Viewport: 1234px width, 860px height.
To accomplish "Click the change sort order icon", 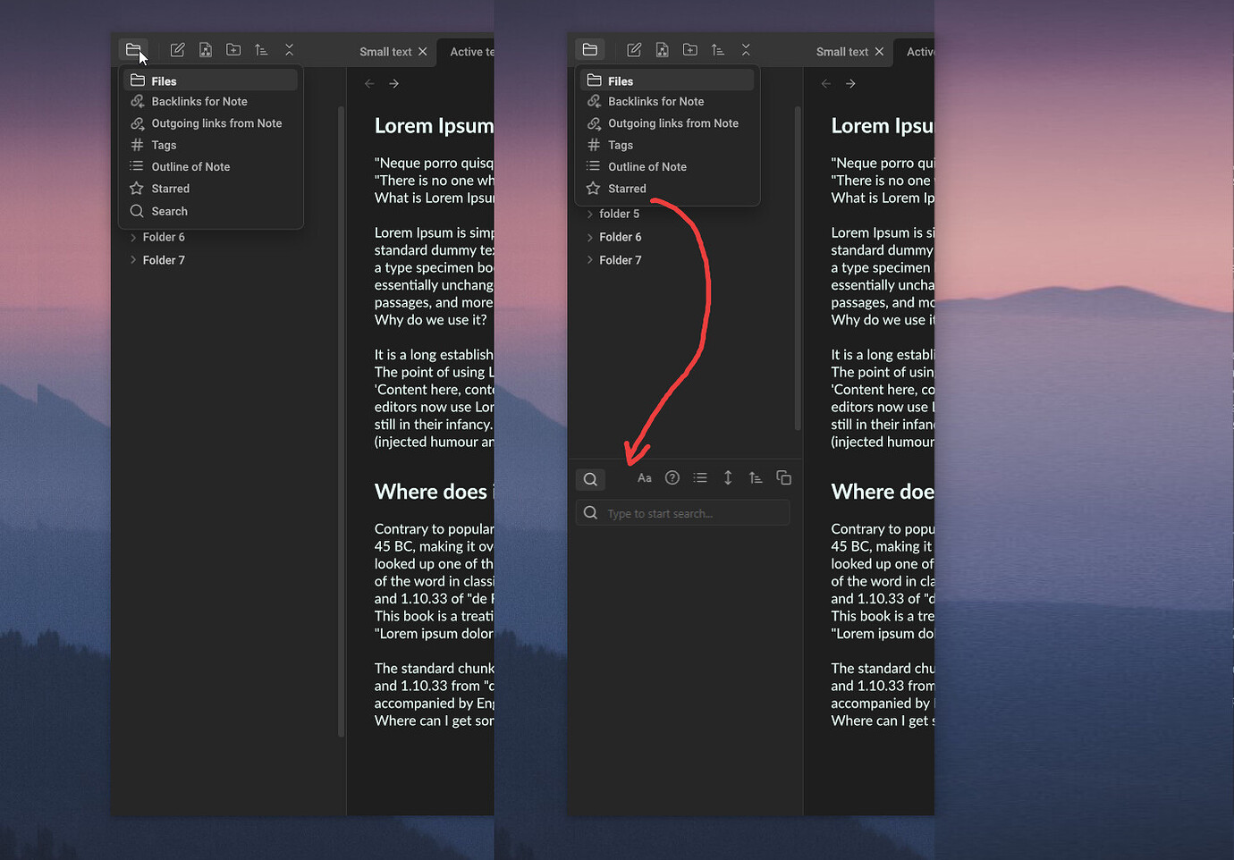I will [261, 50].
